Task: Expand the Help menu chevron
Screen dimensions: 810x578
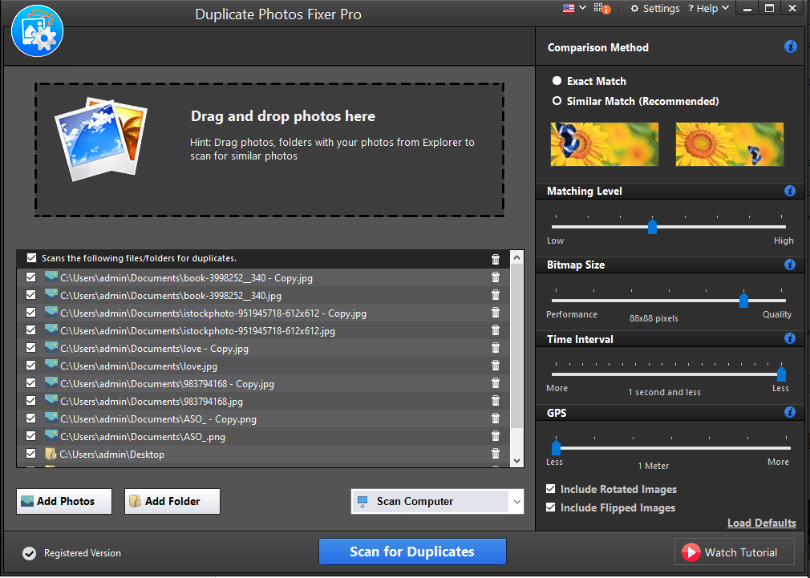Action: 727,8
